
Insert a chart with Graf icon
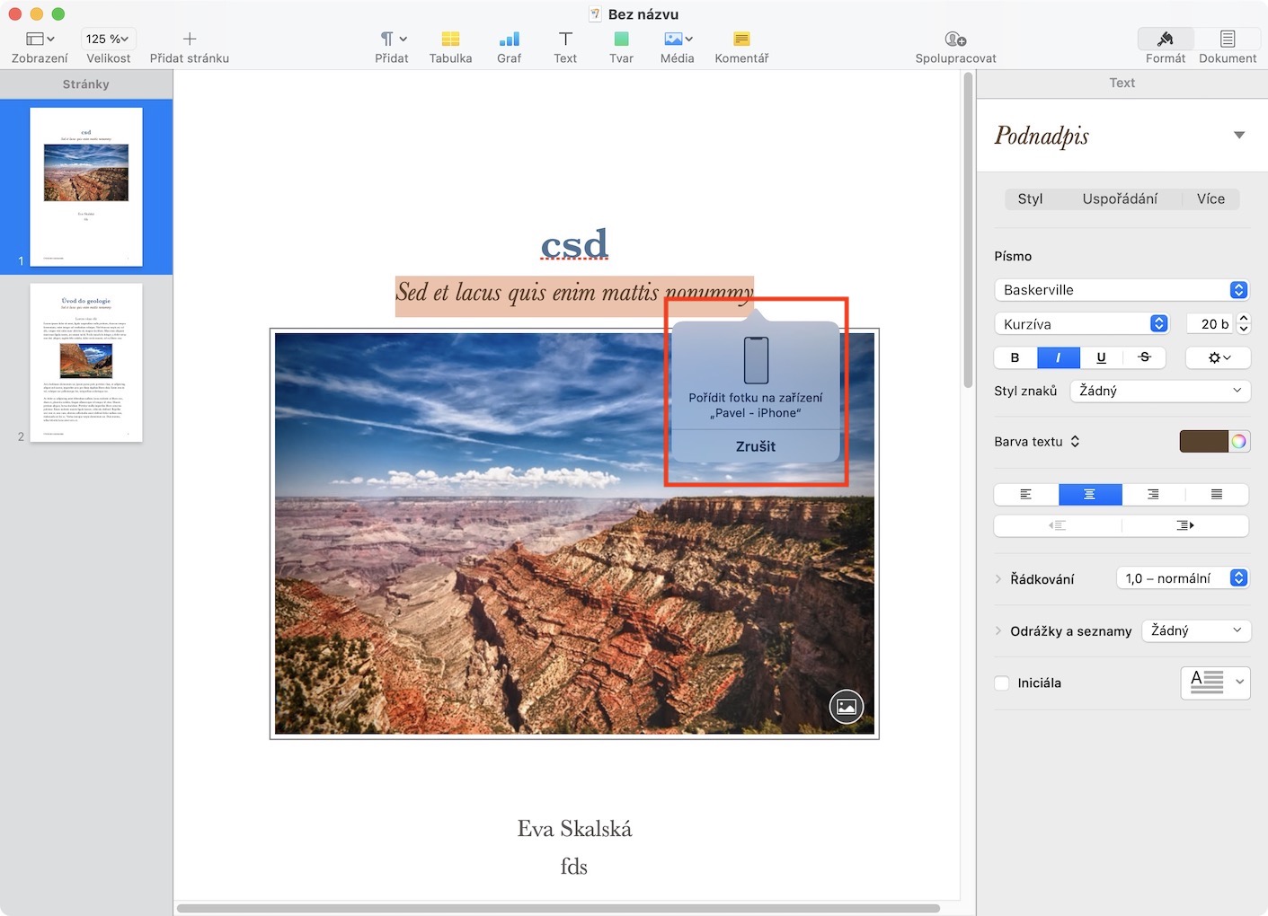pos(509,40)
